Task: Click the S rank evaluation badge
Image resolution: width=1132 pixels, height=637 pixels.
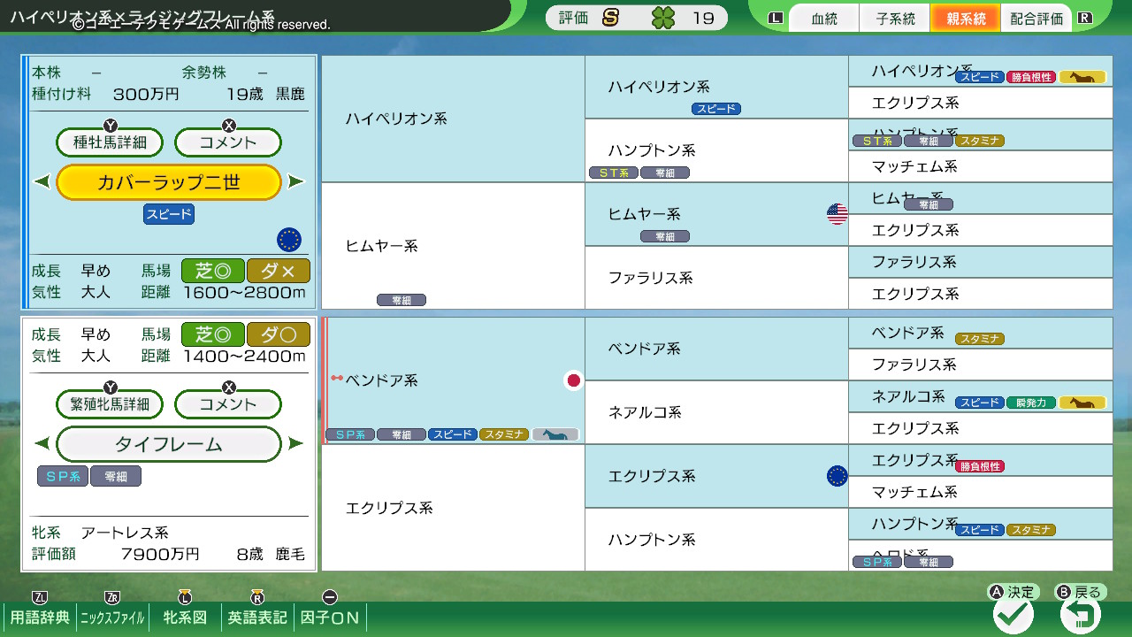Action: tap(610, 18)
